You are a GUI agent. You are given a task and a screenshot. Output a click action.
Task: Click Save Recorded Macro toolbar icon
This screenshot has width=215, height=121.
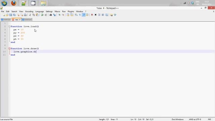(x=106, y=15)
